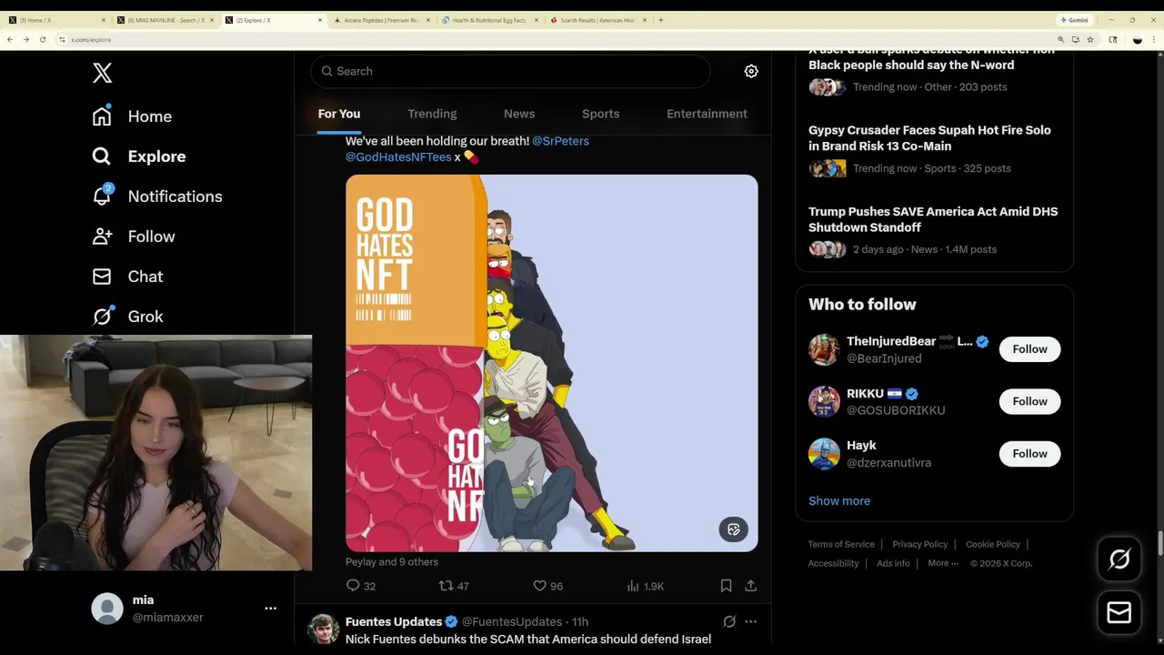Open Cookie Policy link

coord(992,544)
